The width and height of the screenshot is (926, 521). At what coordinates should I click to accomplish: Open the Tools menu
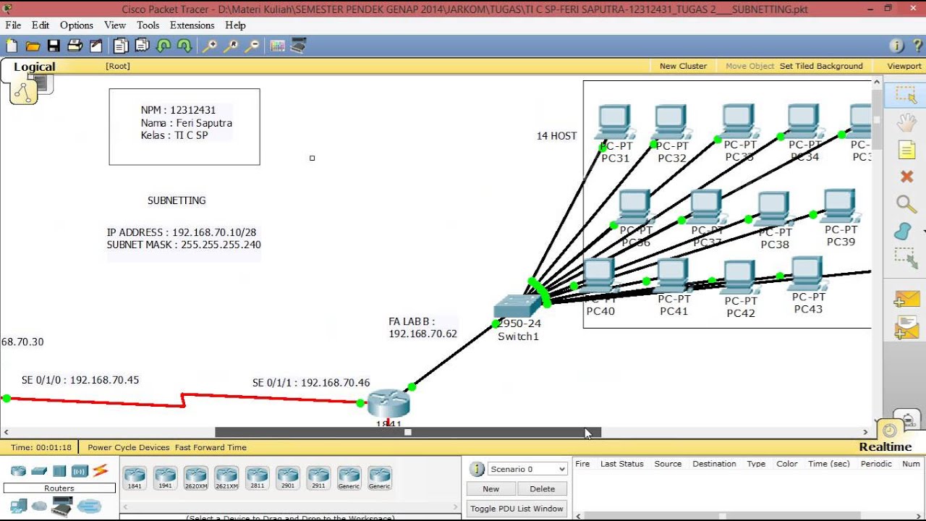click(x=148, y=25)
